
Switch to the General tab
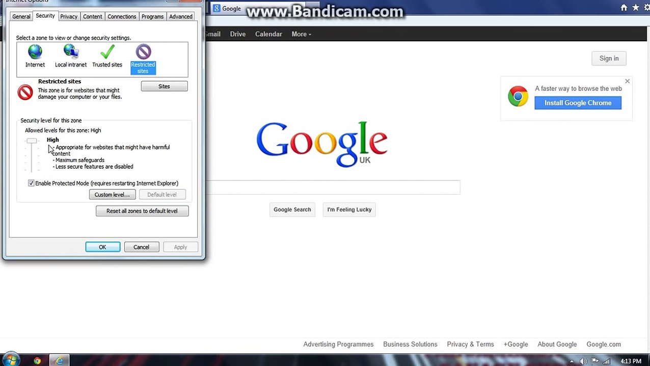(21, 17)
